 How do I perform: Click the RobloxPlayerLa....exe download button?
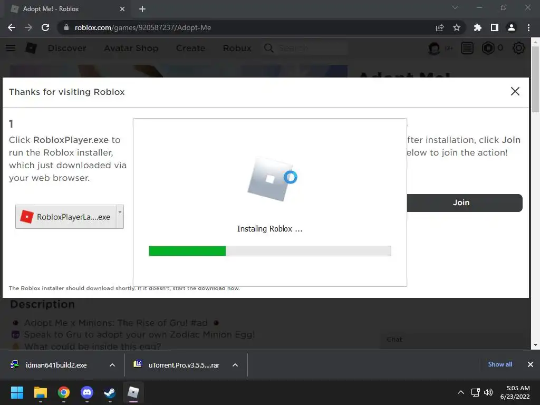tap(65, 217)
